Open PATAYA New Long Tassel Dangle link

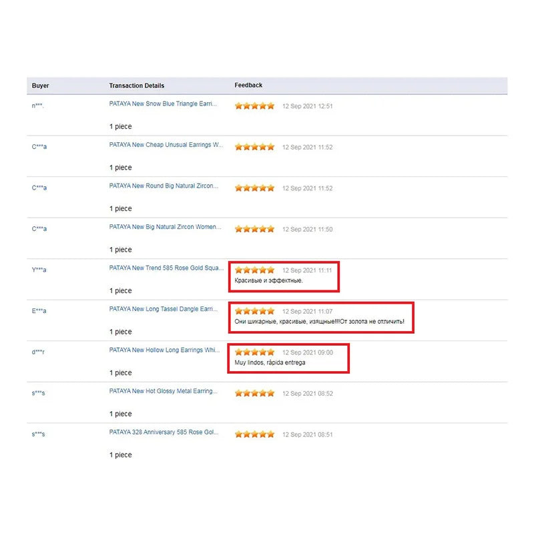click(x=163, y=309)
